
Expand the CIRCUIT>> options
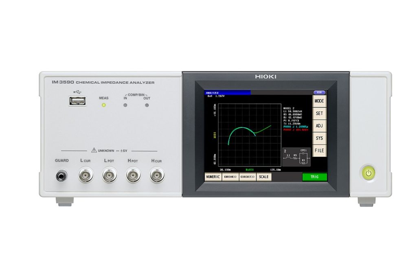(248, 177)
